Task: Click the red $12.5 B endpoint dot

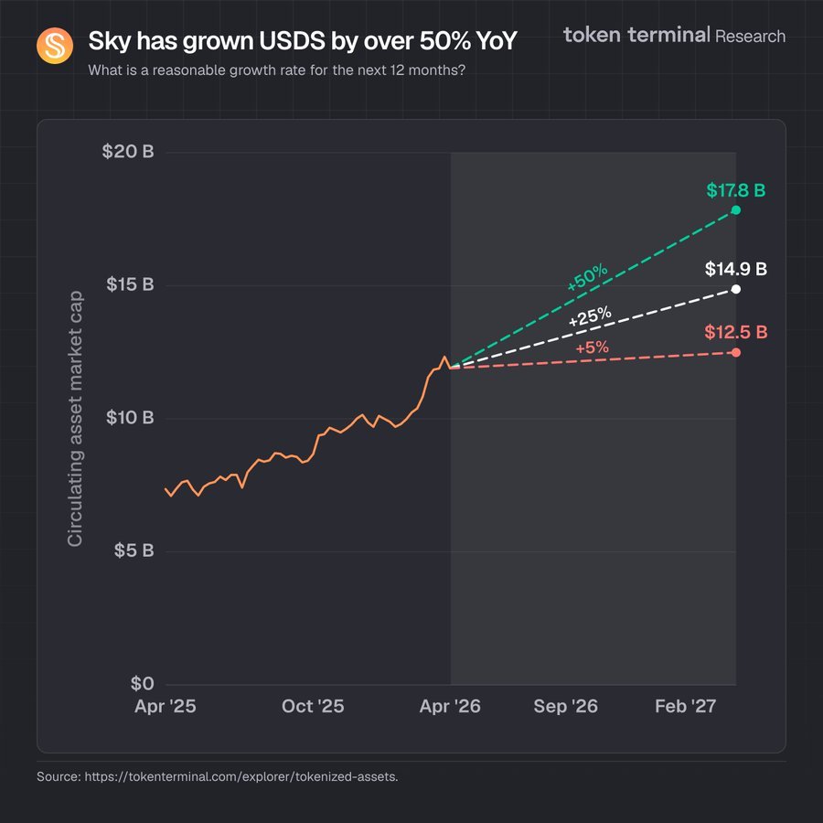Action: (x=736, y=352)
